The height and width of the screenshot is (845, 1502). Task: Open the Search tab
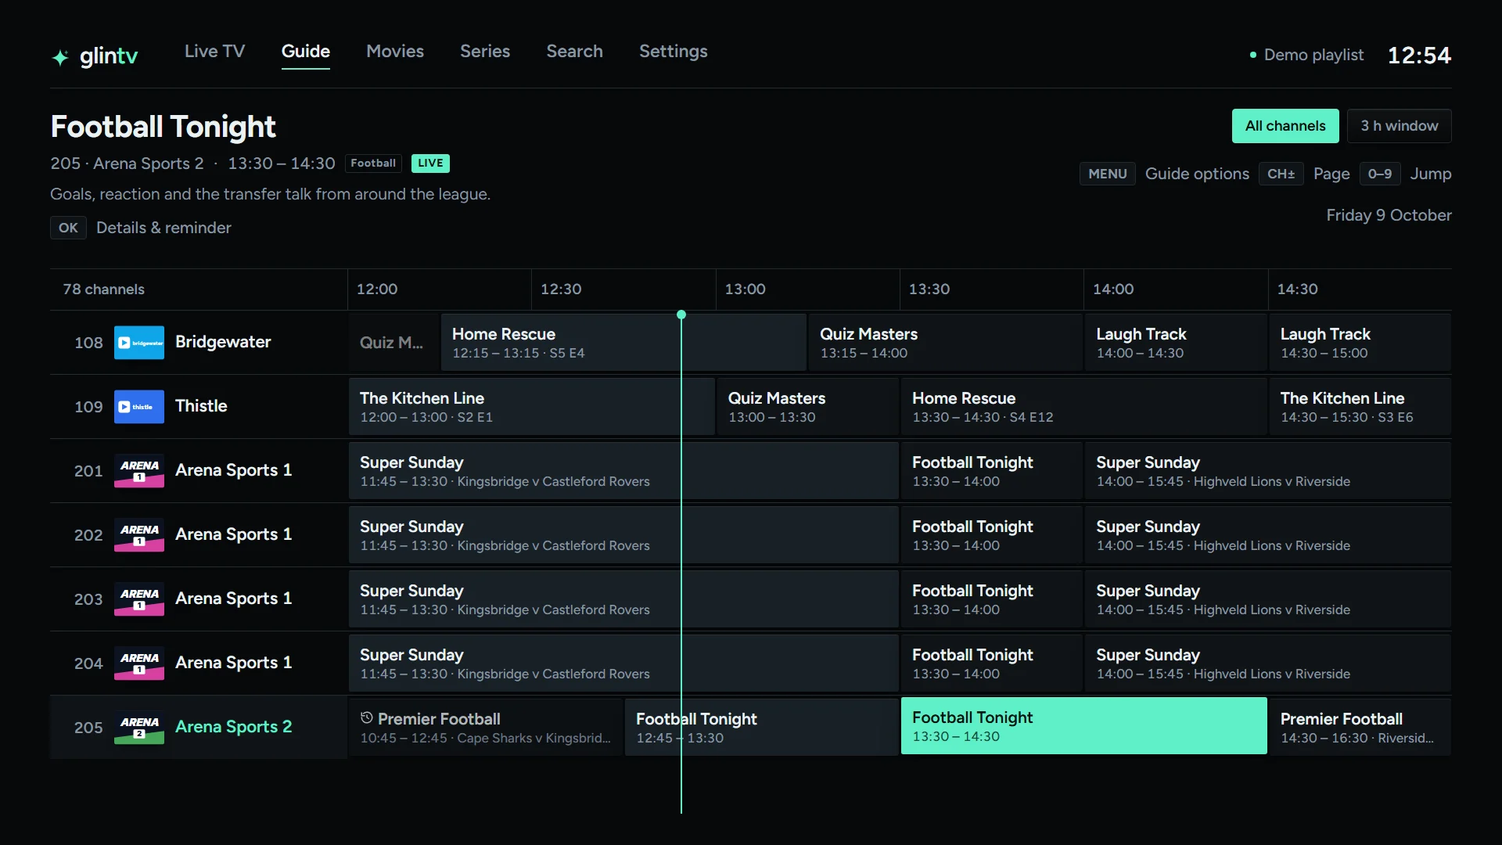tap(574, 52)
